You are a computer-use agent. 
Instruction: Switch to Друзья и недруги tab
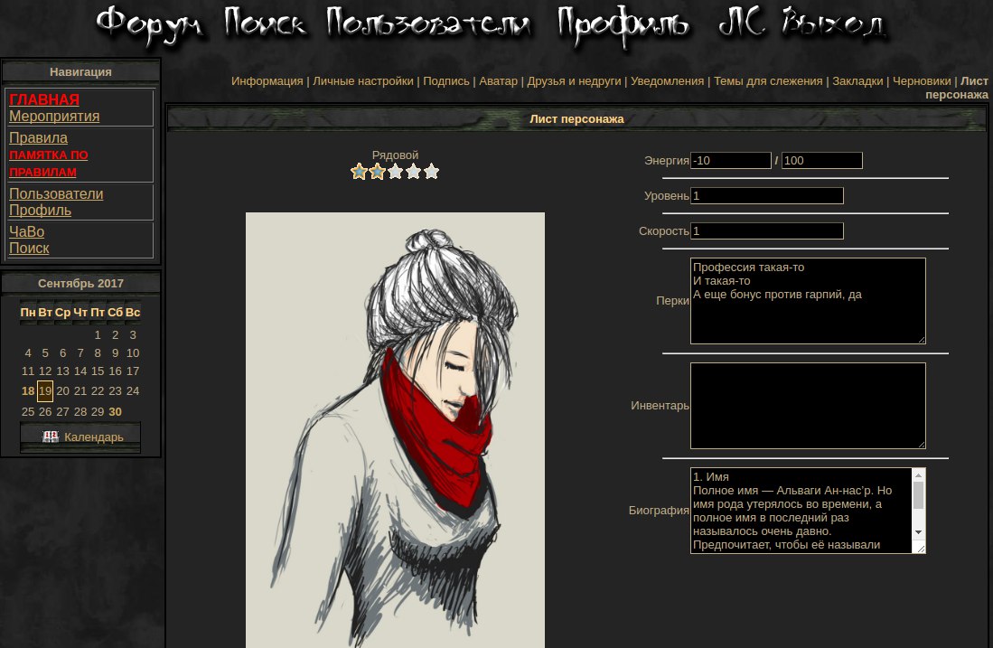coord(575,81)
